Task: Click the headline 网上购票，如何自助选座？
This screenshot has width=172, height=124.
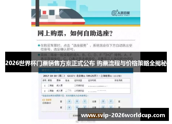Action: click(75, 34)
